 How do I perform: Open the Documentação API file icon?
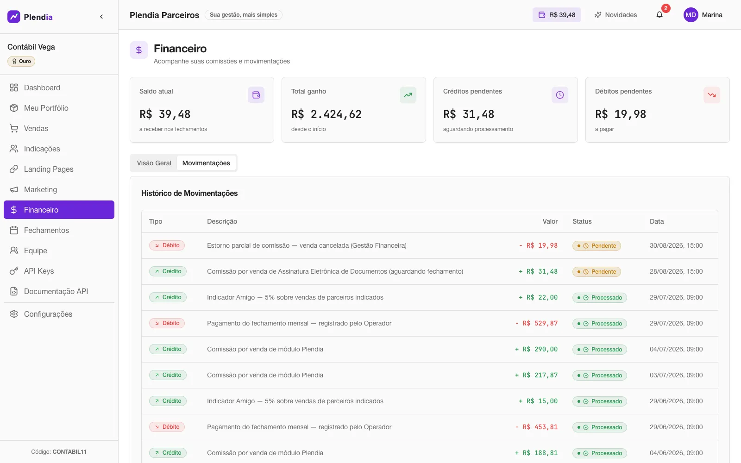click(x=14, y=291)
